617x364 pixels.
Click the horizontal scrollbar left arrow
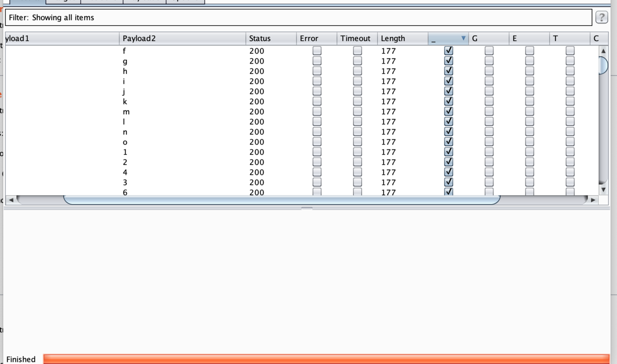11,200
